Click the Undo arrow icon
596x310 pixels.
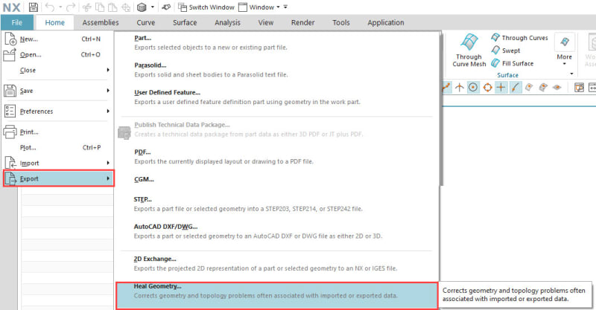49,7
